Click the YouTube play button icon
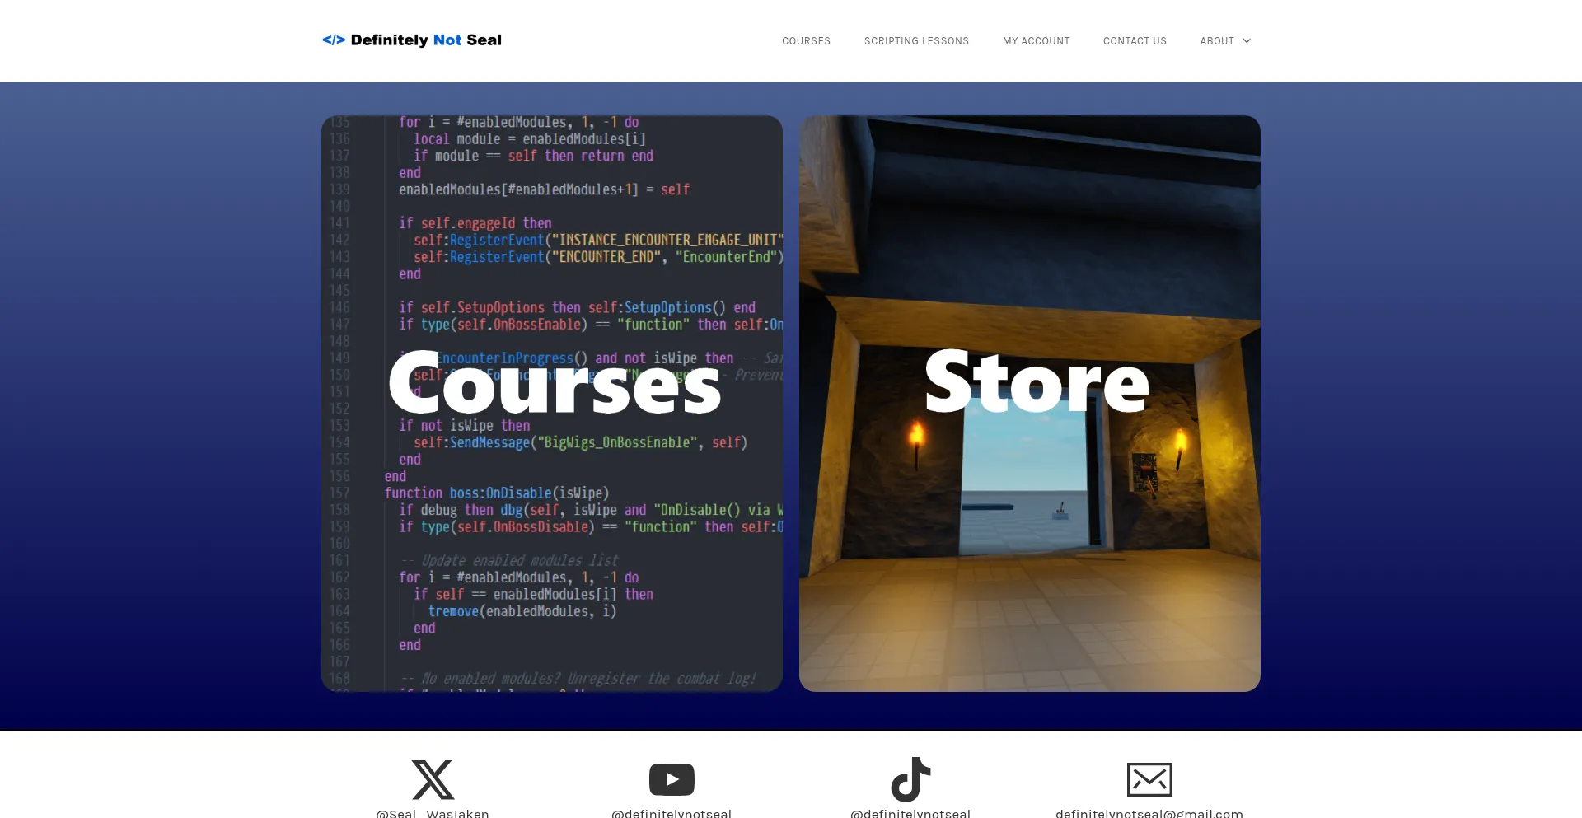1582x818 pixels. click(x=672, y=779)
